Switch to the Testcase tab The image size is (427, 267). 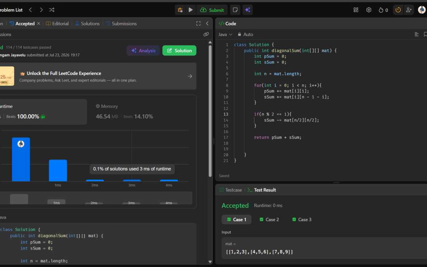point(231,190)
